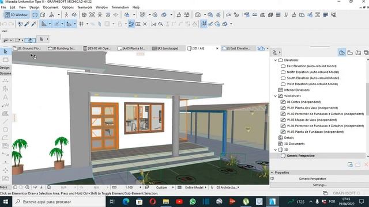Image resolution: width=369 pixels, height=207 pixels.
Task: Open Project Map view in Navigator
Action: tap(342, 52)
